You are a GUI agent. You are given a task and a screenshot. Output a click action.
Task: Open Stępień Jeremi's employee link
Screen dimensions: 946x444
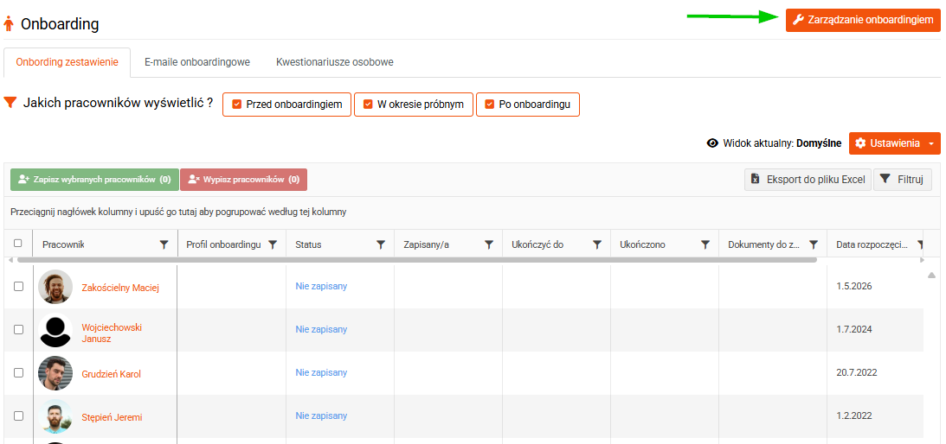[113, 417]
